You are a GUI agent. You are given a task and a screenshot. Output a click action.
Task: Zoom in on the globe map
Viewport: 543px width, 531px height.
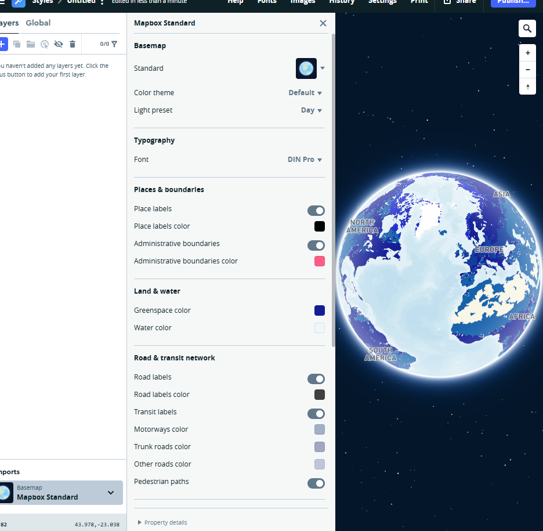coord(527,53)
